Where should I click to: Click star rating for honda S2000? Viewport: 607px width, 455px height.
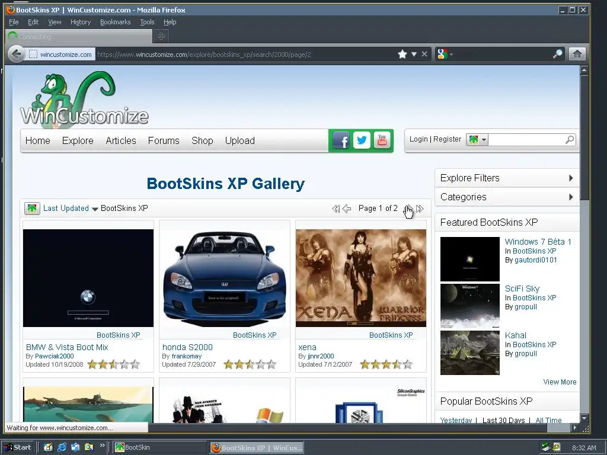[250, 364]
